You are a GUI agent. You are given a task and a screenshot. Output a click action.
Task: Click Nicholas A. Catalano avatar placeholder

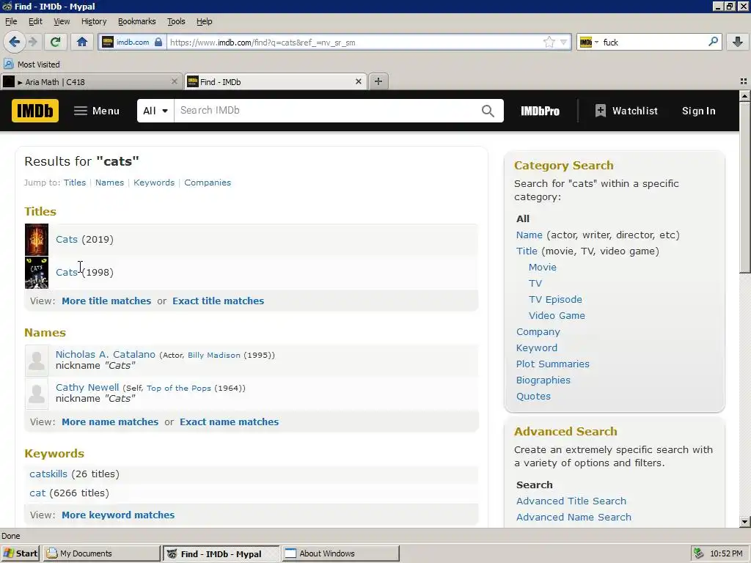pos(37,360)
